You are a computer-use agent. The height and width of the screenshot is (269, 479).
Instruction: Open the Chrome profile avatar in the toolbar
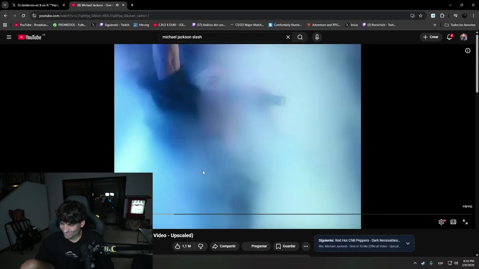465,16
